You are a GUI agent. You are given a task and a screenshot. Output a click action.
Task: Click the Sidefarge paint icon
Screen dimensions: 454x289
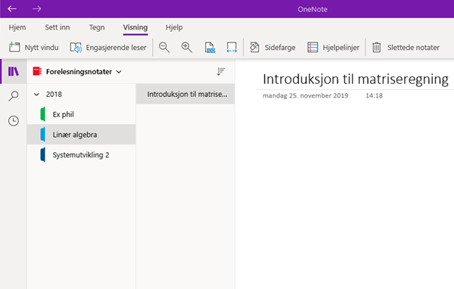[x=254, y=47]
